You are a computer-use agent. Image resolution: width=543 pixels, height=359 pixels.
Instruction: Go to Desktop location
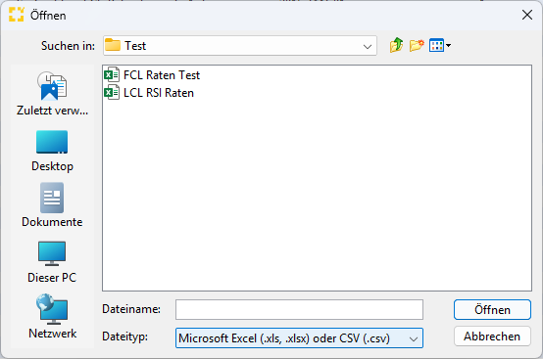pos(52,151)
